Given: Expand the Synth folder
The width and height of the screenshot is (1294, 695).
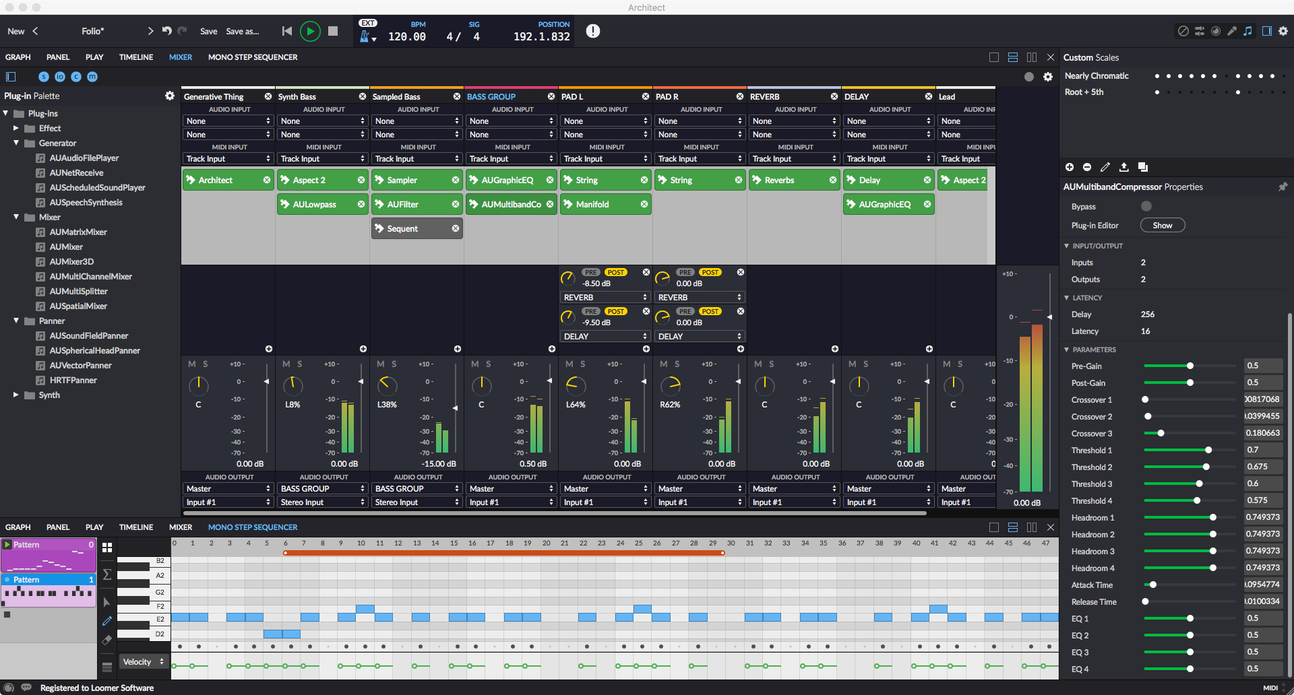Looking at the screenshot, I should click(16, 395).
